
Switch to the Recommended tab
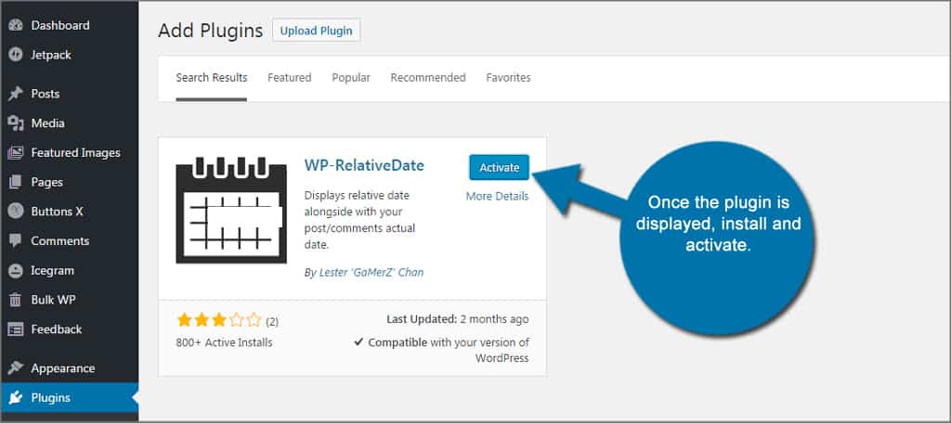[x=428, y=78]
